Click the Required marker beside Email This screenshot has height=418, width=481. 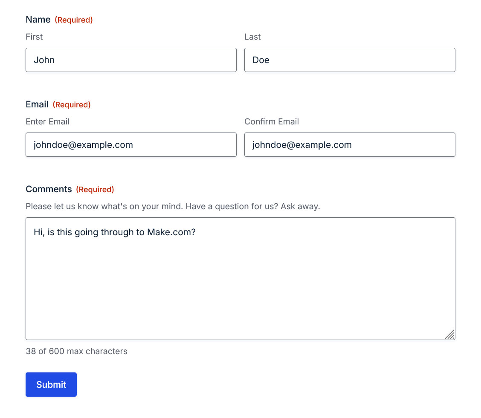pyautogui.click(x=72, y=105)
